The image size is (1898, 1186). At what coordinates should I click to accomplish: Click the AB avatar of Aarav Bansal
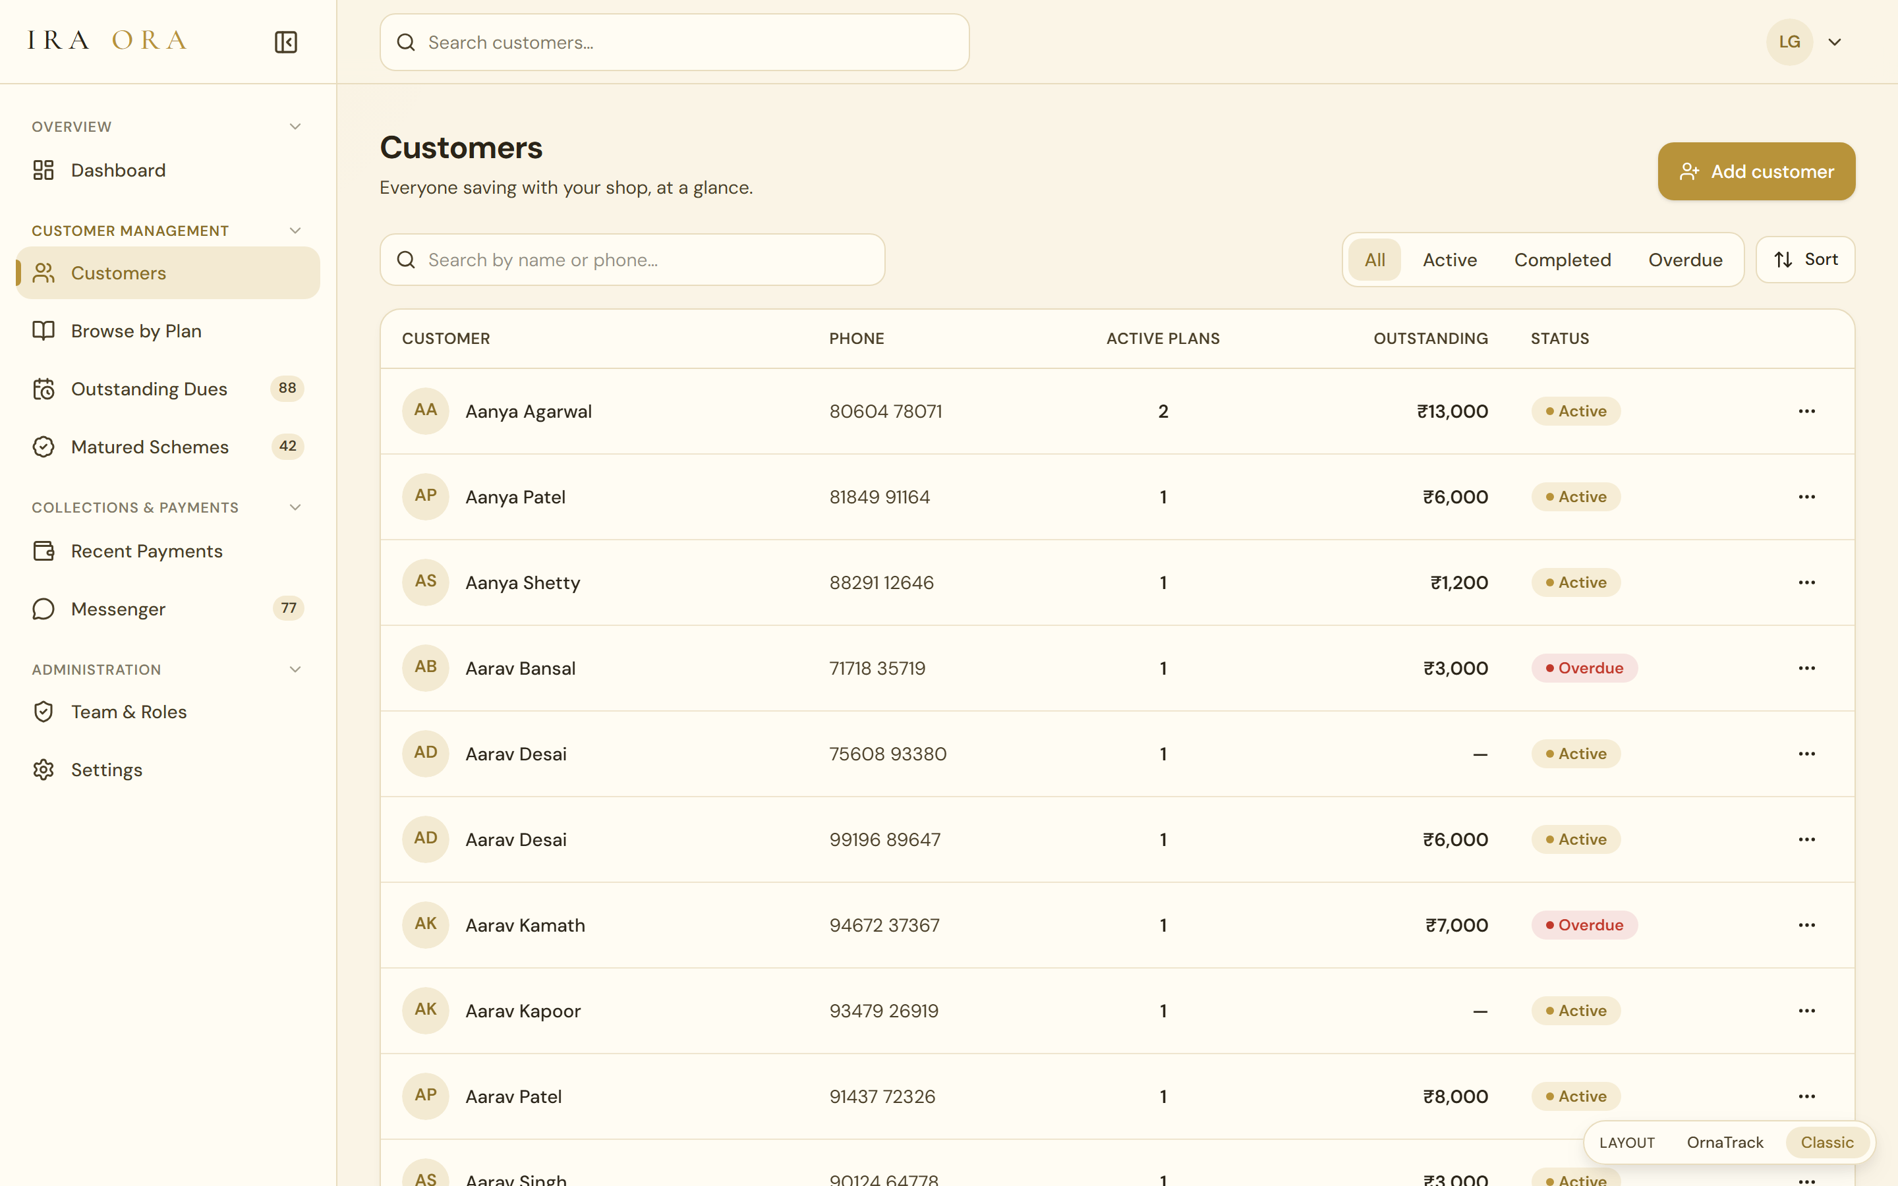[x=425, y=668]
